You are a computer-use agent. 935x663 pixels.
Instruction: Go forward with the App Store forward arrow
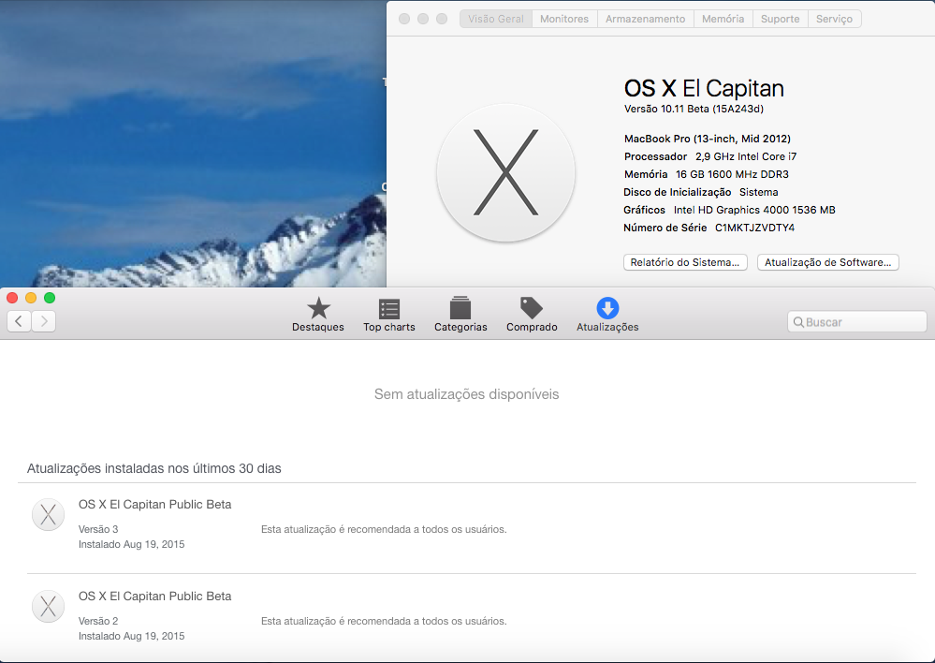coord(44,321)
